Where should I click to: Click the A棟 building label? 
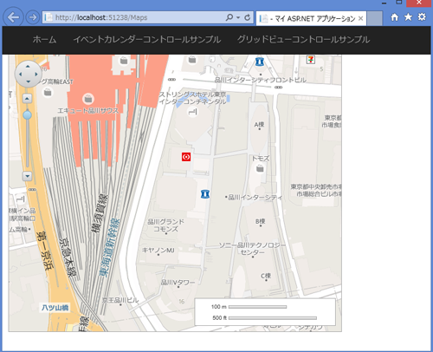pyautogui.click(x=259, y=125)
